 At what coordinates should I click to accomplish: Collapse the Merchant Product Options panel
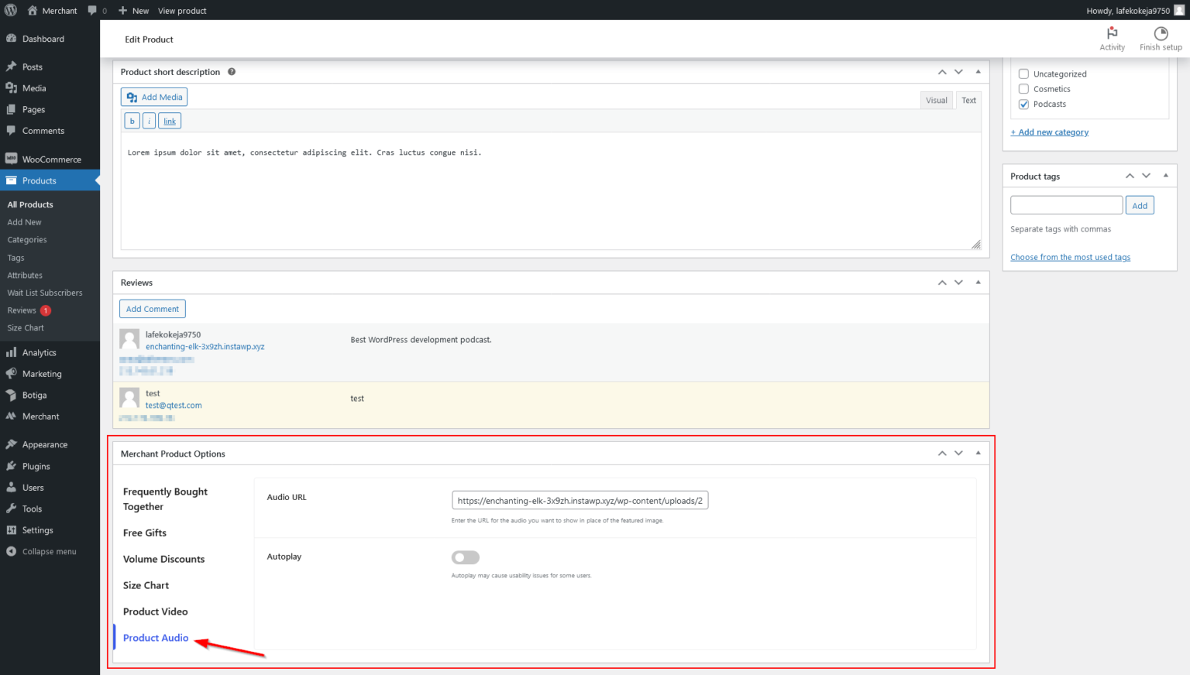point(978,454)
